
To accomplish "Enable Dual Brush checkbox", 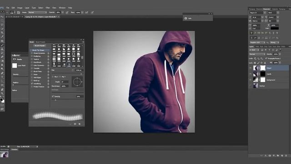I will 32,62.
